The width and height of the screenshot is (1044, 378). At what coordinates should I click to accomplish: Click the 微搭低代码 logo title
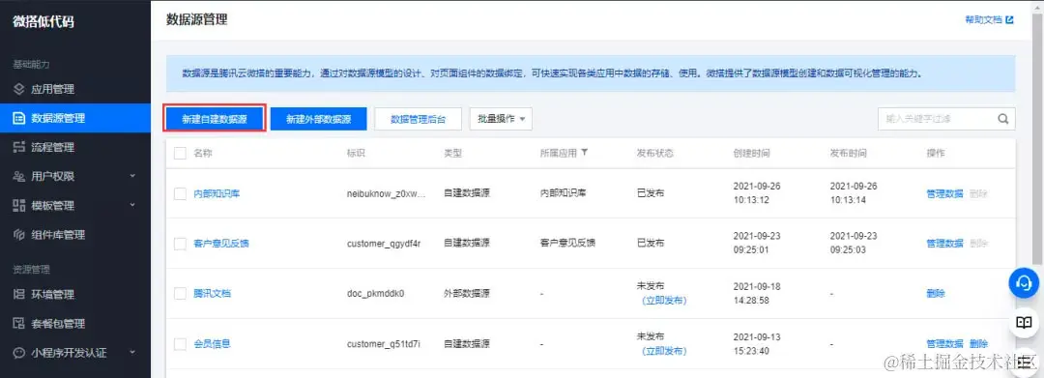click(43, 22)
